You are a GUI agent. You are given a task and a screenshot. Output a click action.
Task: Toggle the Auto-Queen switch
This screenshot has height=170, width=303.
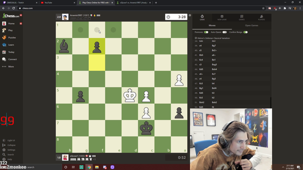tap(224, 32)
